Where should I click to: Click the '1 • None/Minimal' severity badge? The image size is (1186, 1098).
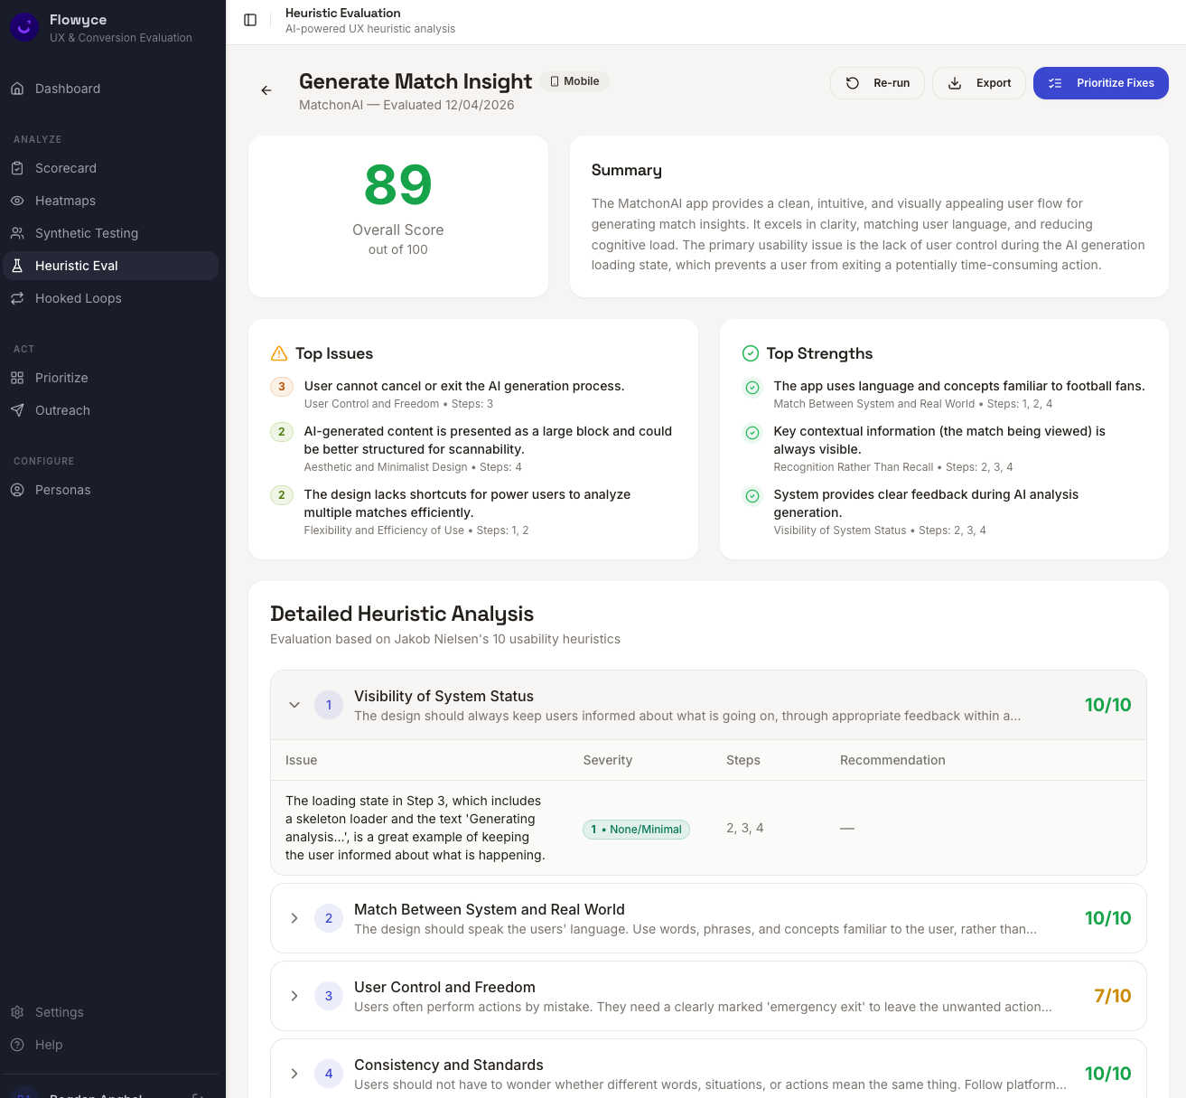pyautogui.click(x=637, y=830)
